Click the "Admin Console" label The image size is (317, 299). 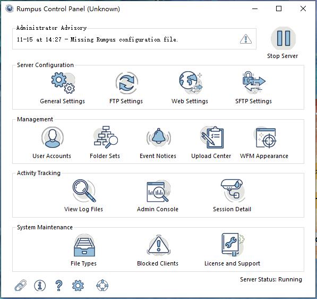(x=158, y=209)
